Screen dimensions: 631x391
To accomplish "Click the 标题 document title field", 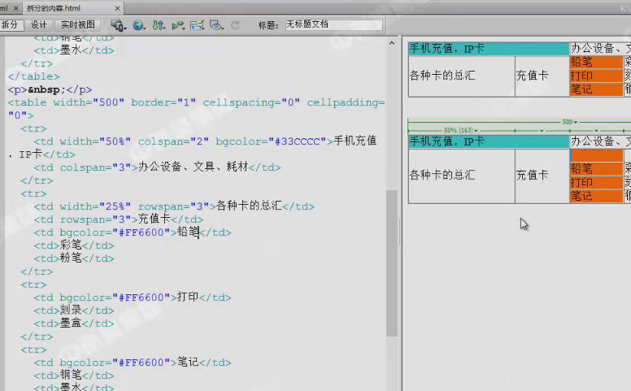I will click(x=332, y=25).
